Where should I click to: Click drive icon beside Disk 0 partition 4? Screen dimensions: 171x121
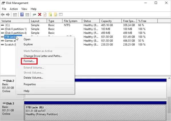pyautogui.click(x=2, y=33)
